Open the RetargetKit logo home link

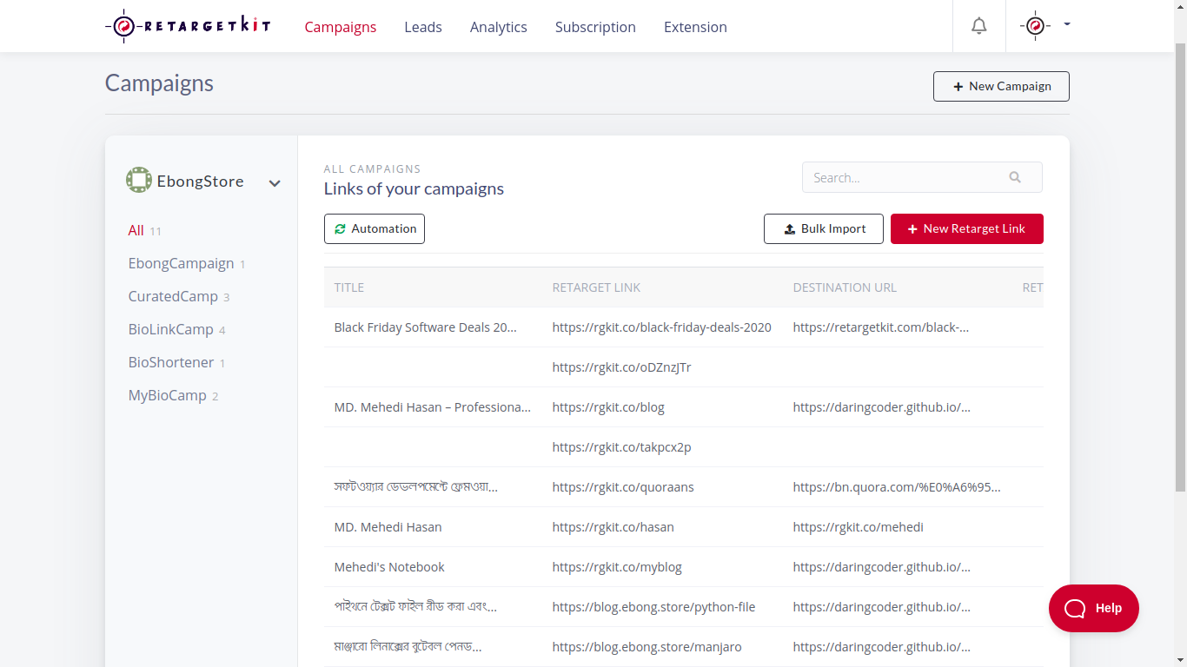pyautogui.click(x=188, y=26)
